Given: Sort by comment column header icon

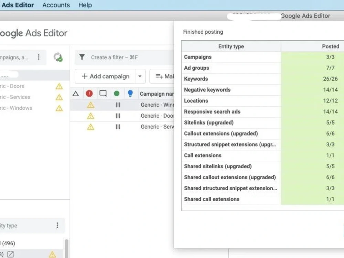Looking at the screenshot, I should 103,94.
